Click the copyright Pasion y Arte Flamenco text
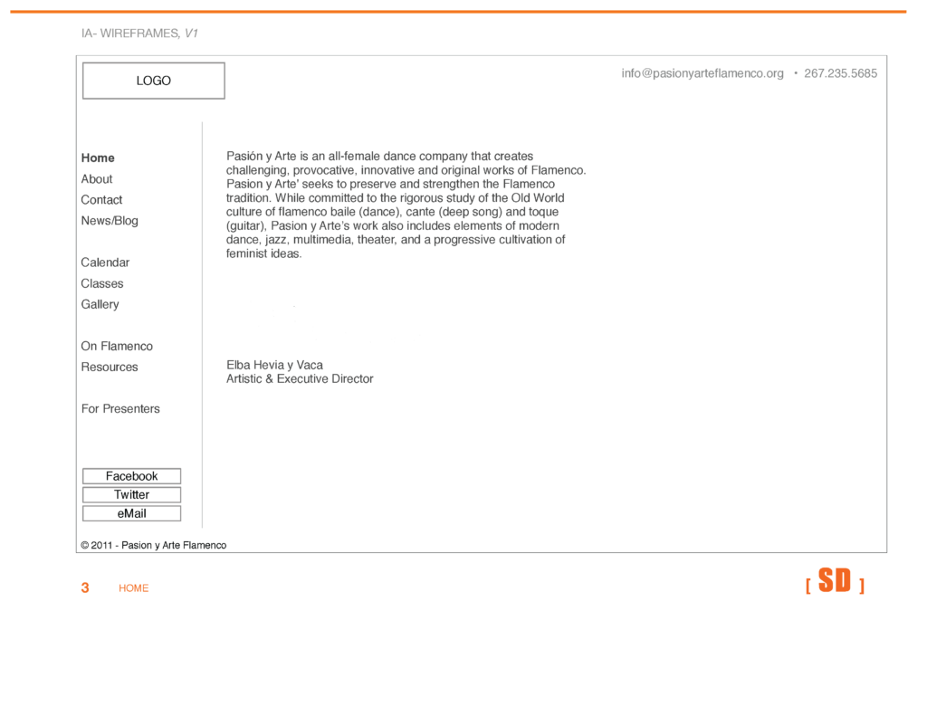Image resolution: width=927 pixels, height=716 pixels. [x=154, y=545]
